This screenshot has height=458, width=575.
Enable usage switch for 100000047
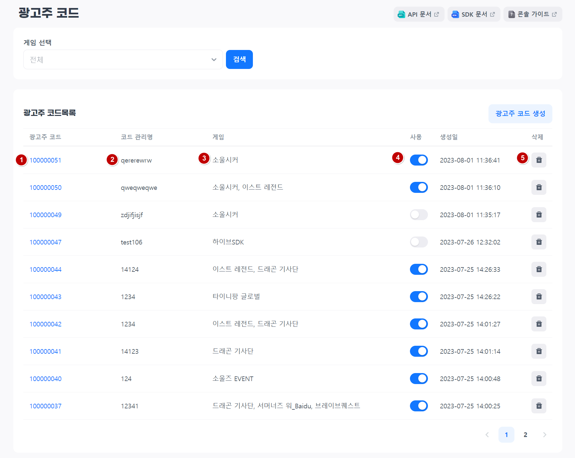point(419,242)
